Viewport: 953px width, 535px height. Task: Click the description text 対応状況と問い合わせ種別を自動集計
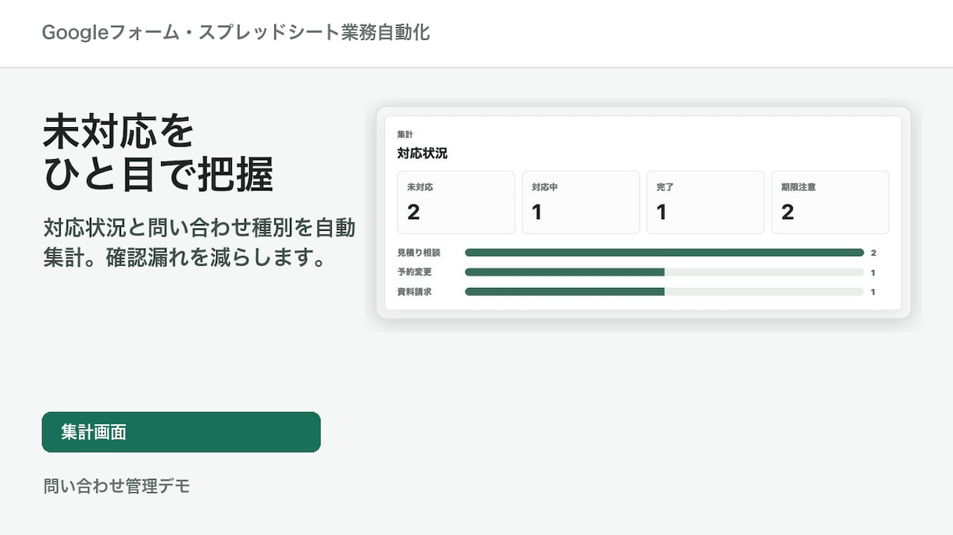(x=200, y=243)
